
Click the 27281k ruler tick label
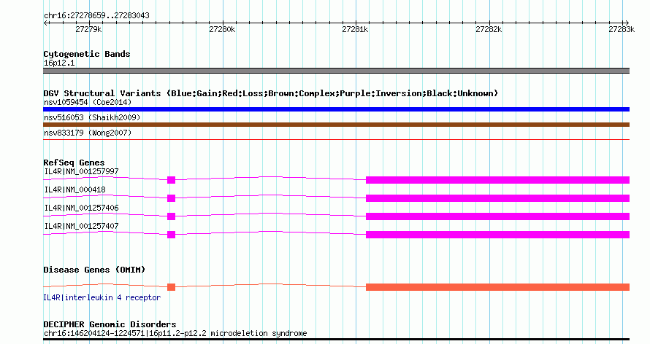click(x=355, y=29)
